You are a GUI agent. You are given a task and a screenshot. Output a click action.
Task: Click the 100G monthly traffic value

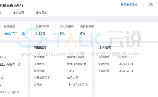tap(70, 71)
